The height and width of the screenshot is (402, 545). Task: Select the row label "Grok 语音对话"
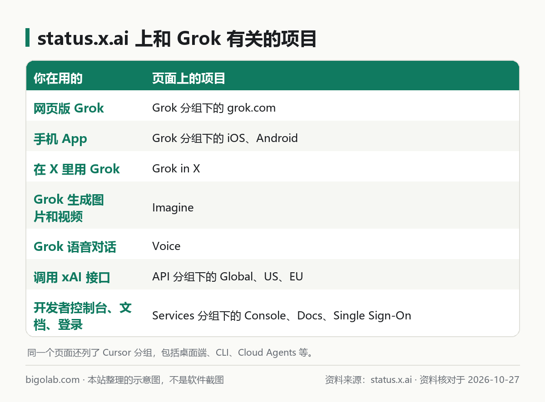75,247
